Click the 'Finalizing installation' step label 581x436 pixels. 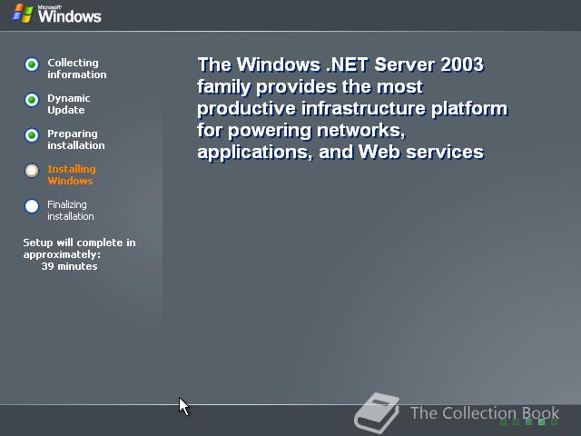point(71,210)
